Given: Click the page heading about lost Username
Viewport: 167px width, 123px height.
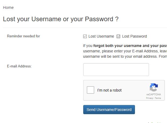Looking at the screenshot, I should (x=61, y=19).
